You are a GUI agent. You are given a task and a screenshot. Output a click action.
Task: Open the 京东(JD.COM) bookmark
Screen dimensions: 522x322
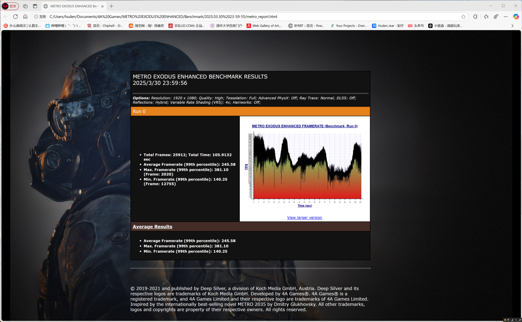(187, 26)
